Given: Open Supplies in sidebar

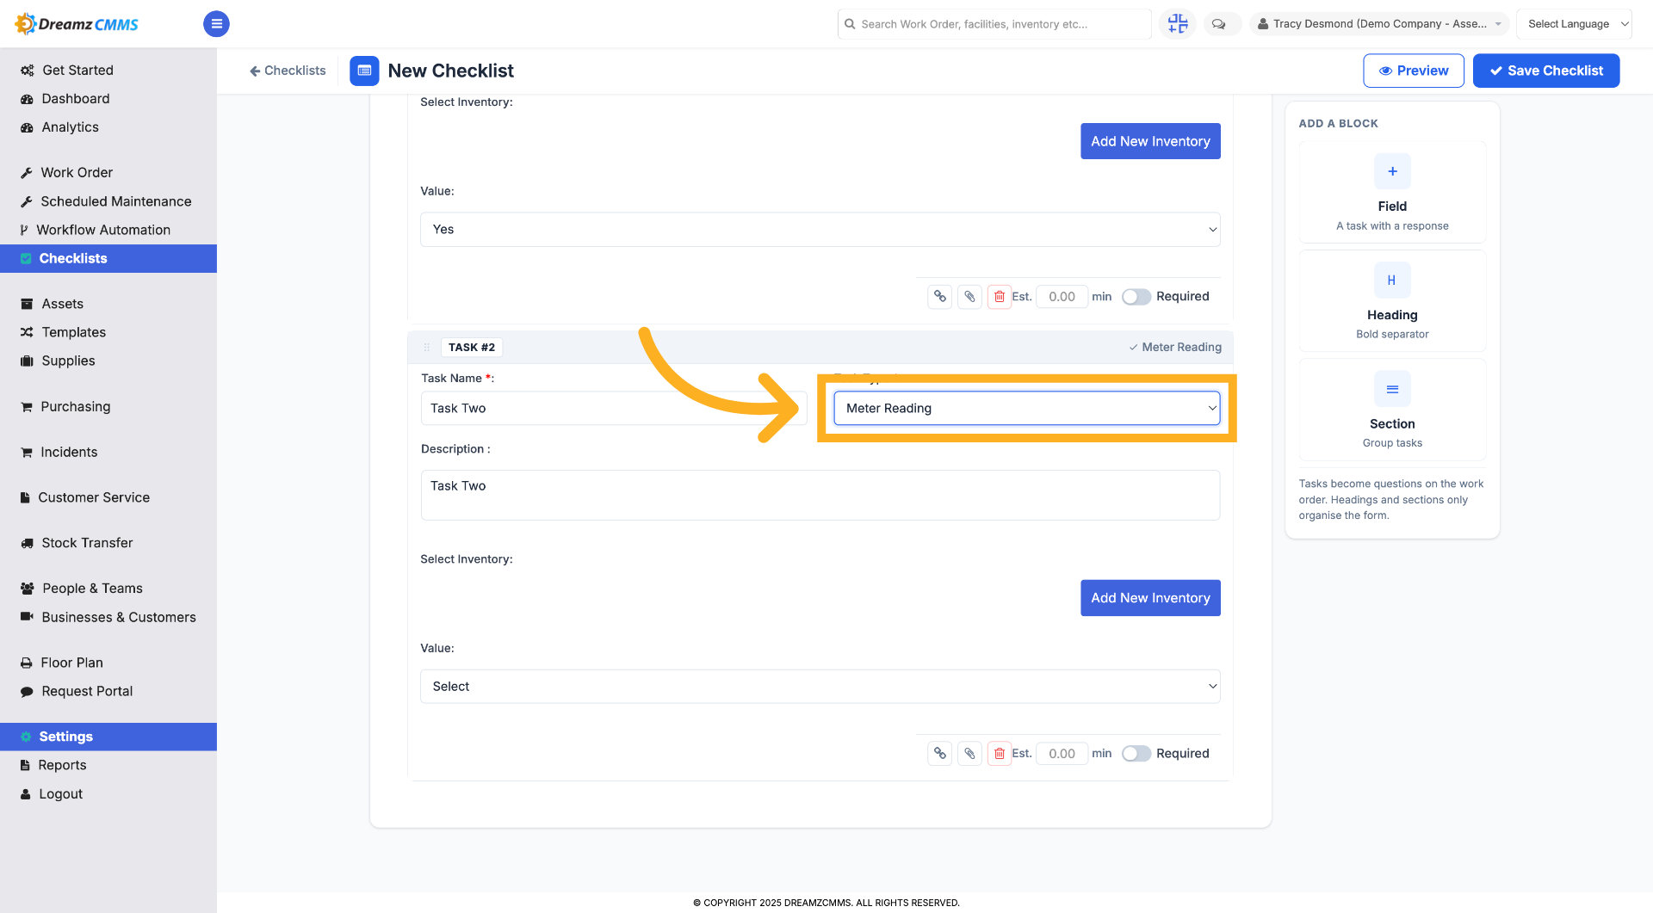Looking at the screenshot, I should click(108, 361).
